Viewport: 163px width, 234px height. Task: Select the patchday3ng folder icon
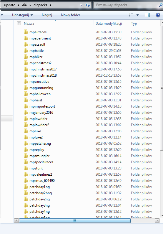click(x=26, y=205)
